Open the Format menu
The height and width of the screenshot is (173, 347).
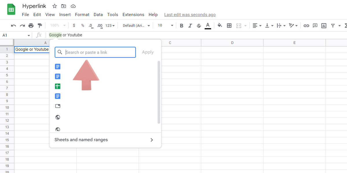click(x=82, y=14)
